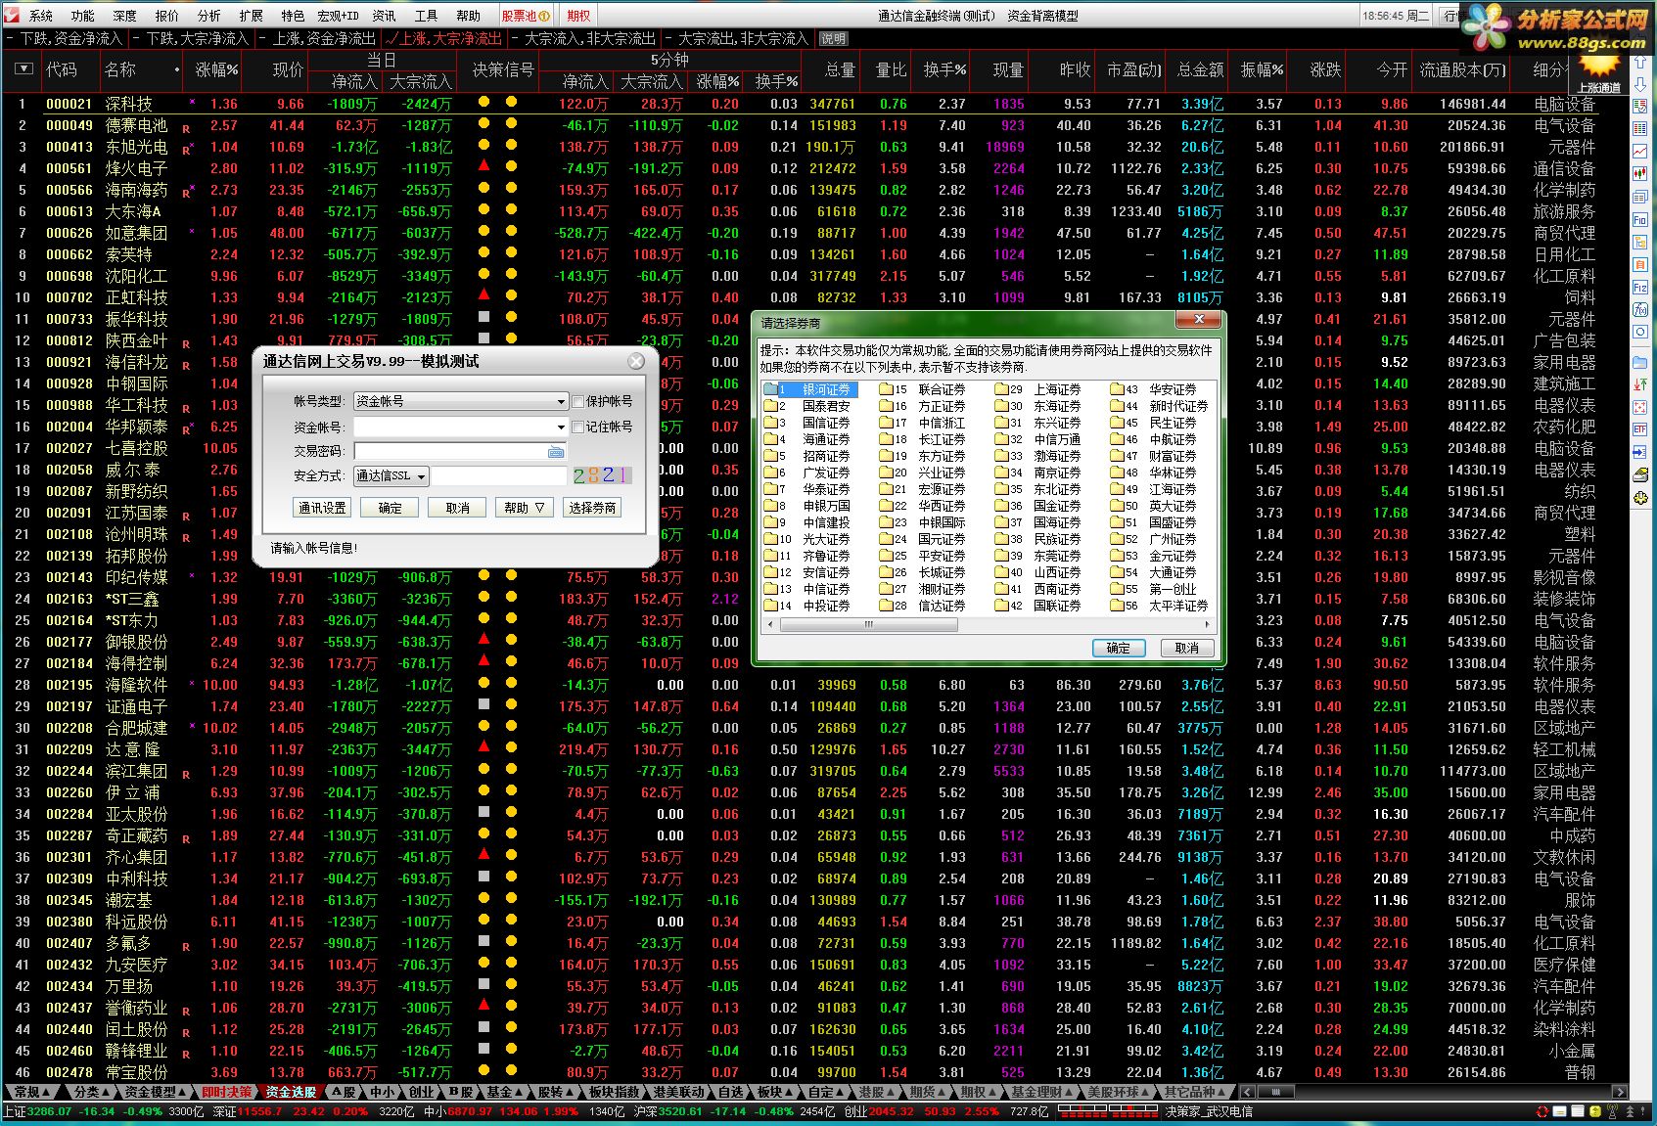Click the 通讯设置 button
The height and width of the screenshot is (1126, 1657).
coord(322,508)
